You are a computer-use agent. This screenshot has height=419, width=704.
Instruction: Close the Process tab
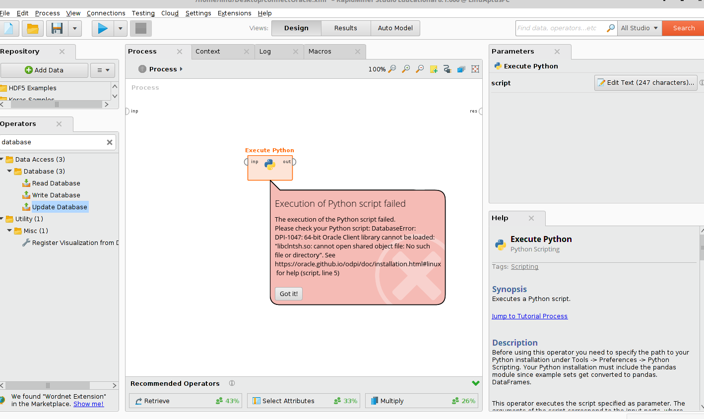180,52
